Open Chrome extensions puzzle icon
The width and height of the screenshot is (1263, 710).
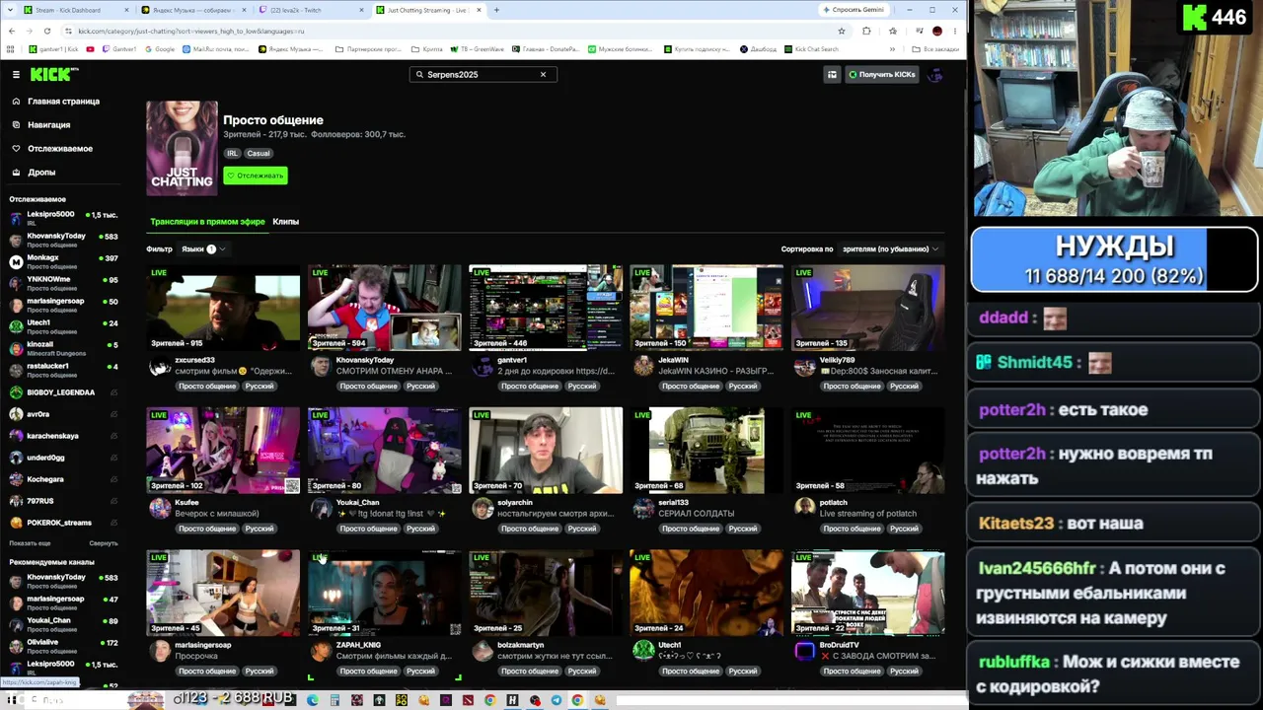[866, 31]
